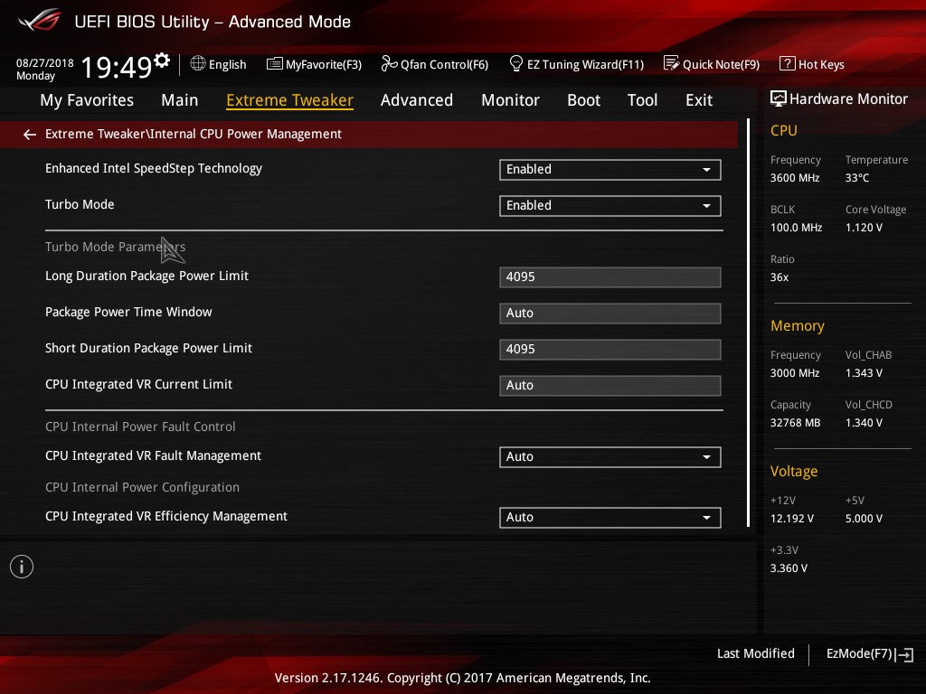The height and width of the screenshot is (694, 926).
Task: Click the Quick Note pencil icon
Action: (672, 63)
